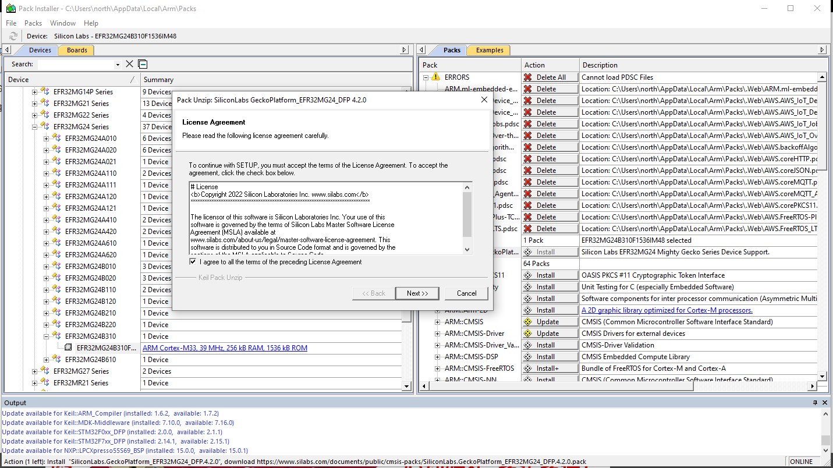The height and width of the screenshot is (468, 833).
Task: Update the ARM::CMSIS-Driver pack
Action: (550, 334)
